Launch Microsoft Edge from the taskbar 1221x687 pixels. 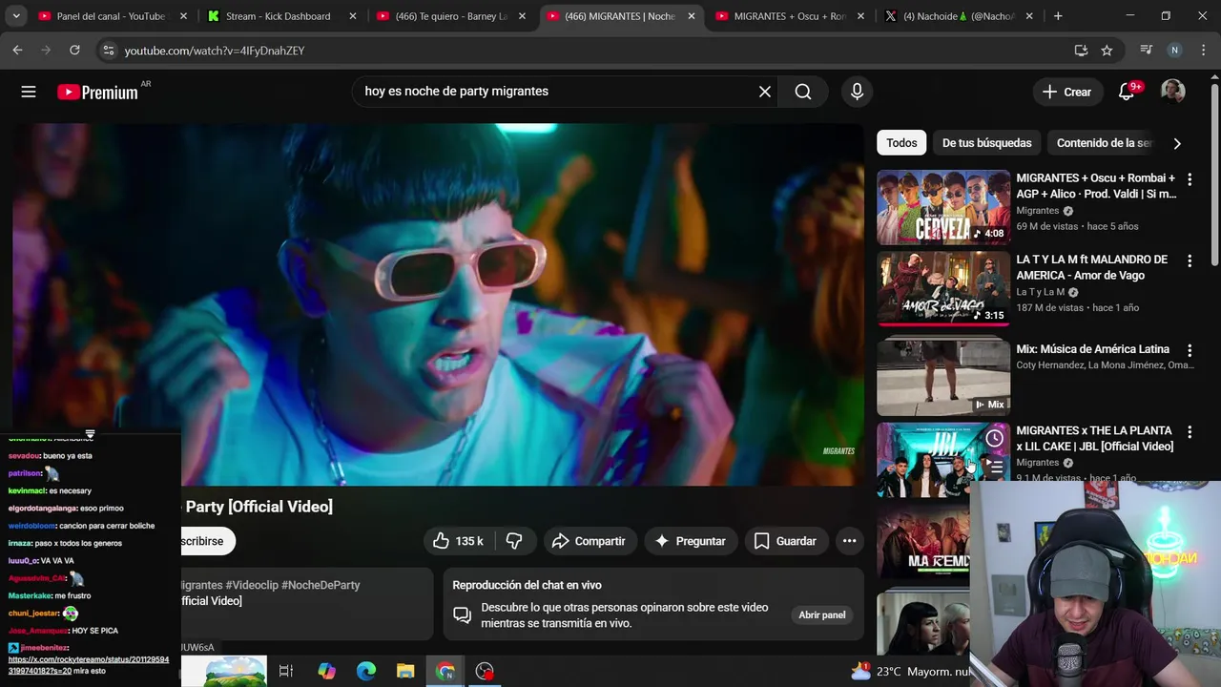(366, 671)
